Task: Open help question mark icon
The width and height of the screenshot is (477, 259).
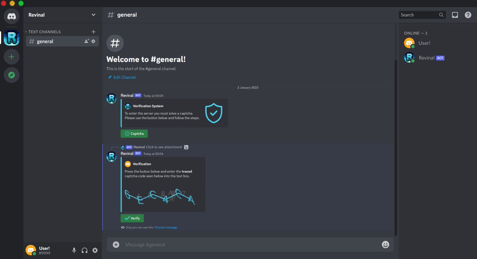Action: (468, 15)
